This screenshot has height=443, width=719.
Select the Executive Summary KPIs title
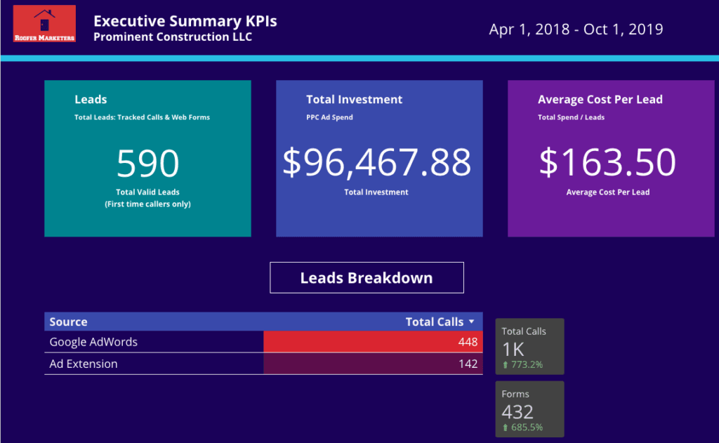[185, 21]
